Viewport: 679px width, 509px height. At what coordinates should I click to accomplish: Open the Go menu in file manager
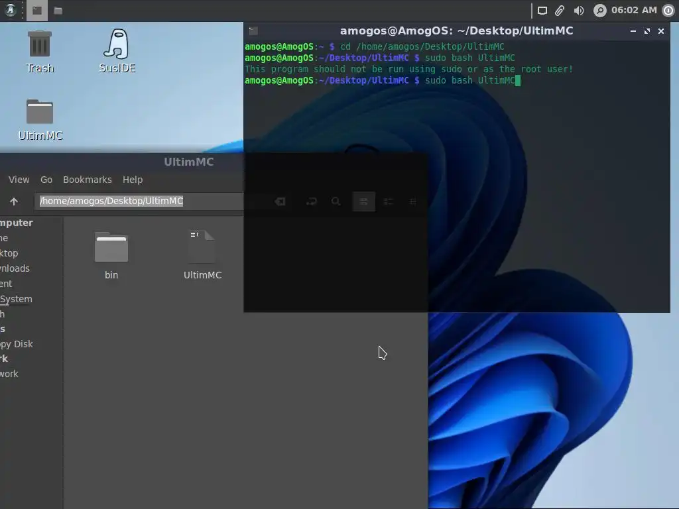[x=46, y=180]
